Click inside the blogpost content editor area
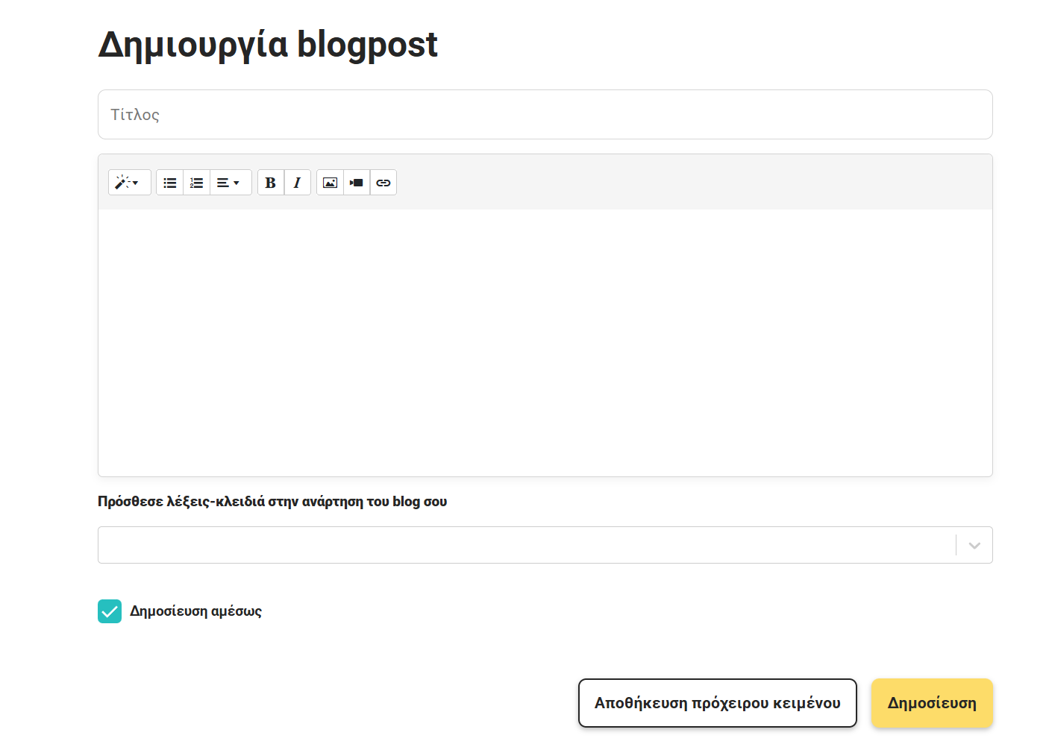Screen dimensions: 1046x747 click(545, 343)
